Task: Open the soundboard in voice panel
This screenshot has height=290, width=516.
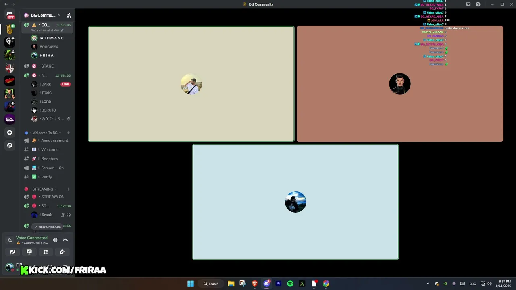Action: 62,252
